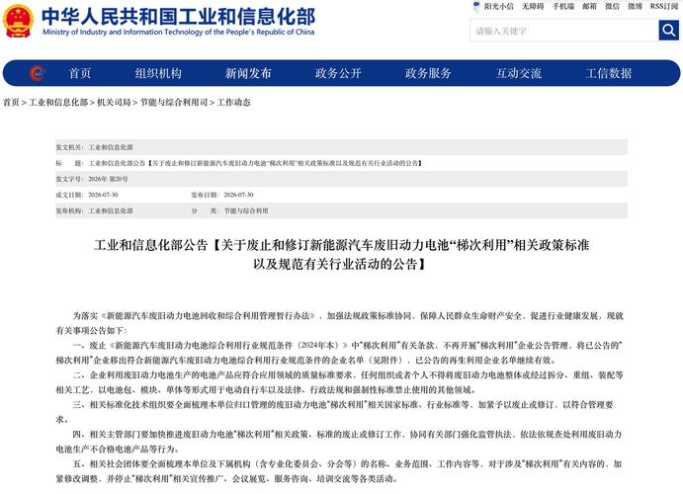Click the Chinese ministry name title in the header
The width and height of the screenshot is (683, 494).
pyautogui.click(x=178, y=17)
